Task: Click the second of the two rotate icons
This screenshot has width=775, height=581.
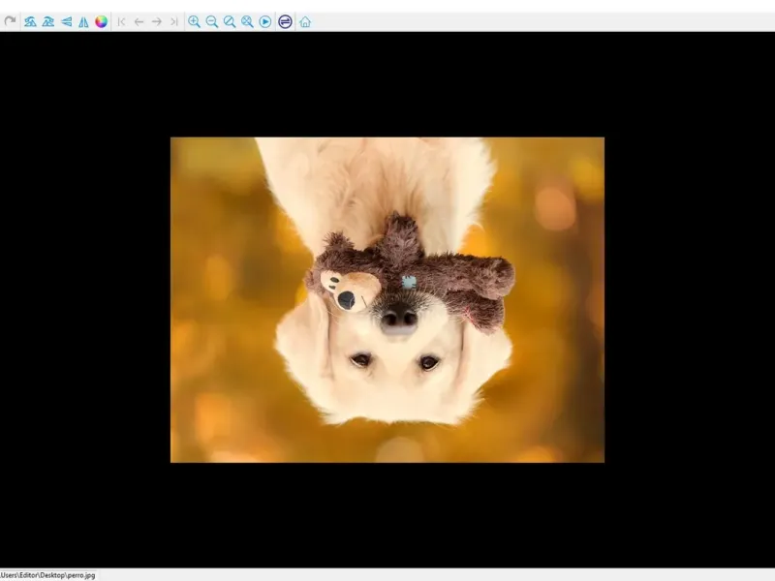Action: [x=47, y=21]
